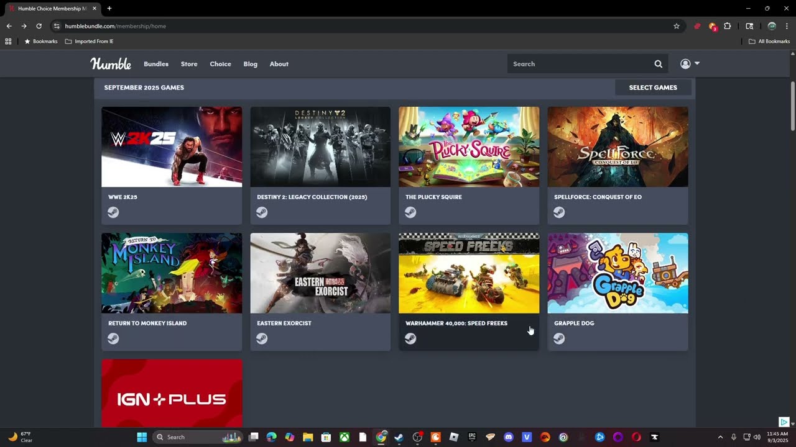796x447 pixels.
Task: Open the Bundles menu item
Action: 156,64
